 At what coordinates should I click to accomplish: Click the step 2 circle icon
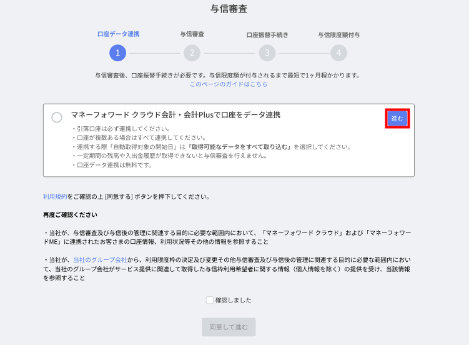(192, 53)
